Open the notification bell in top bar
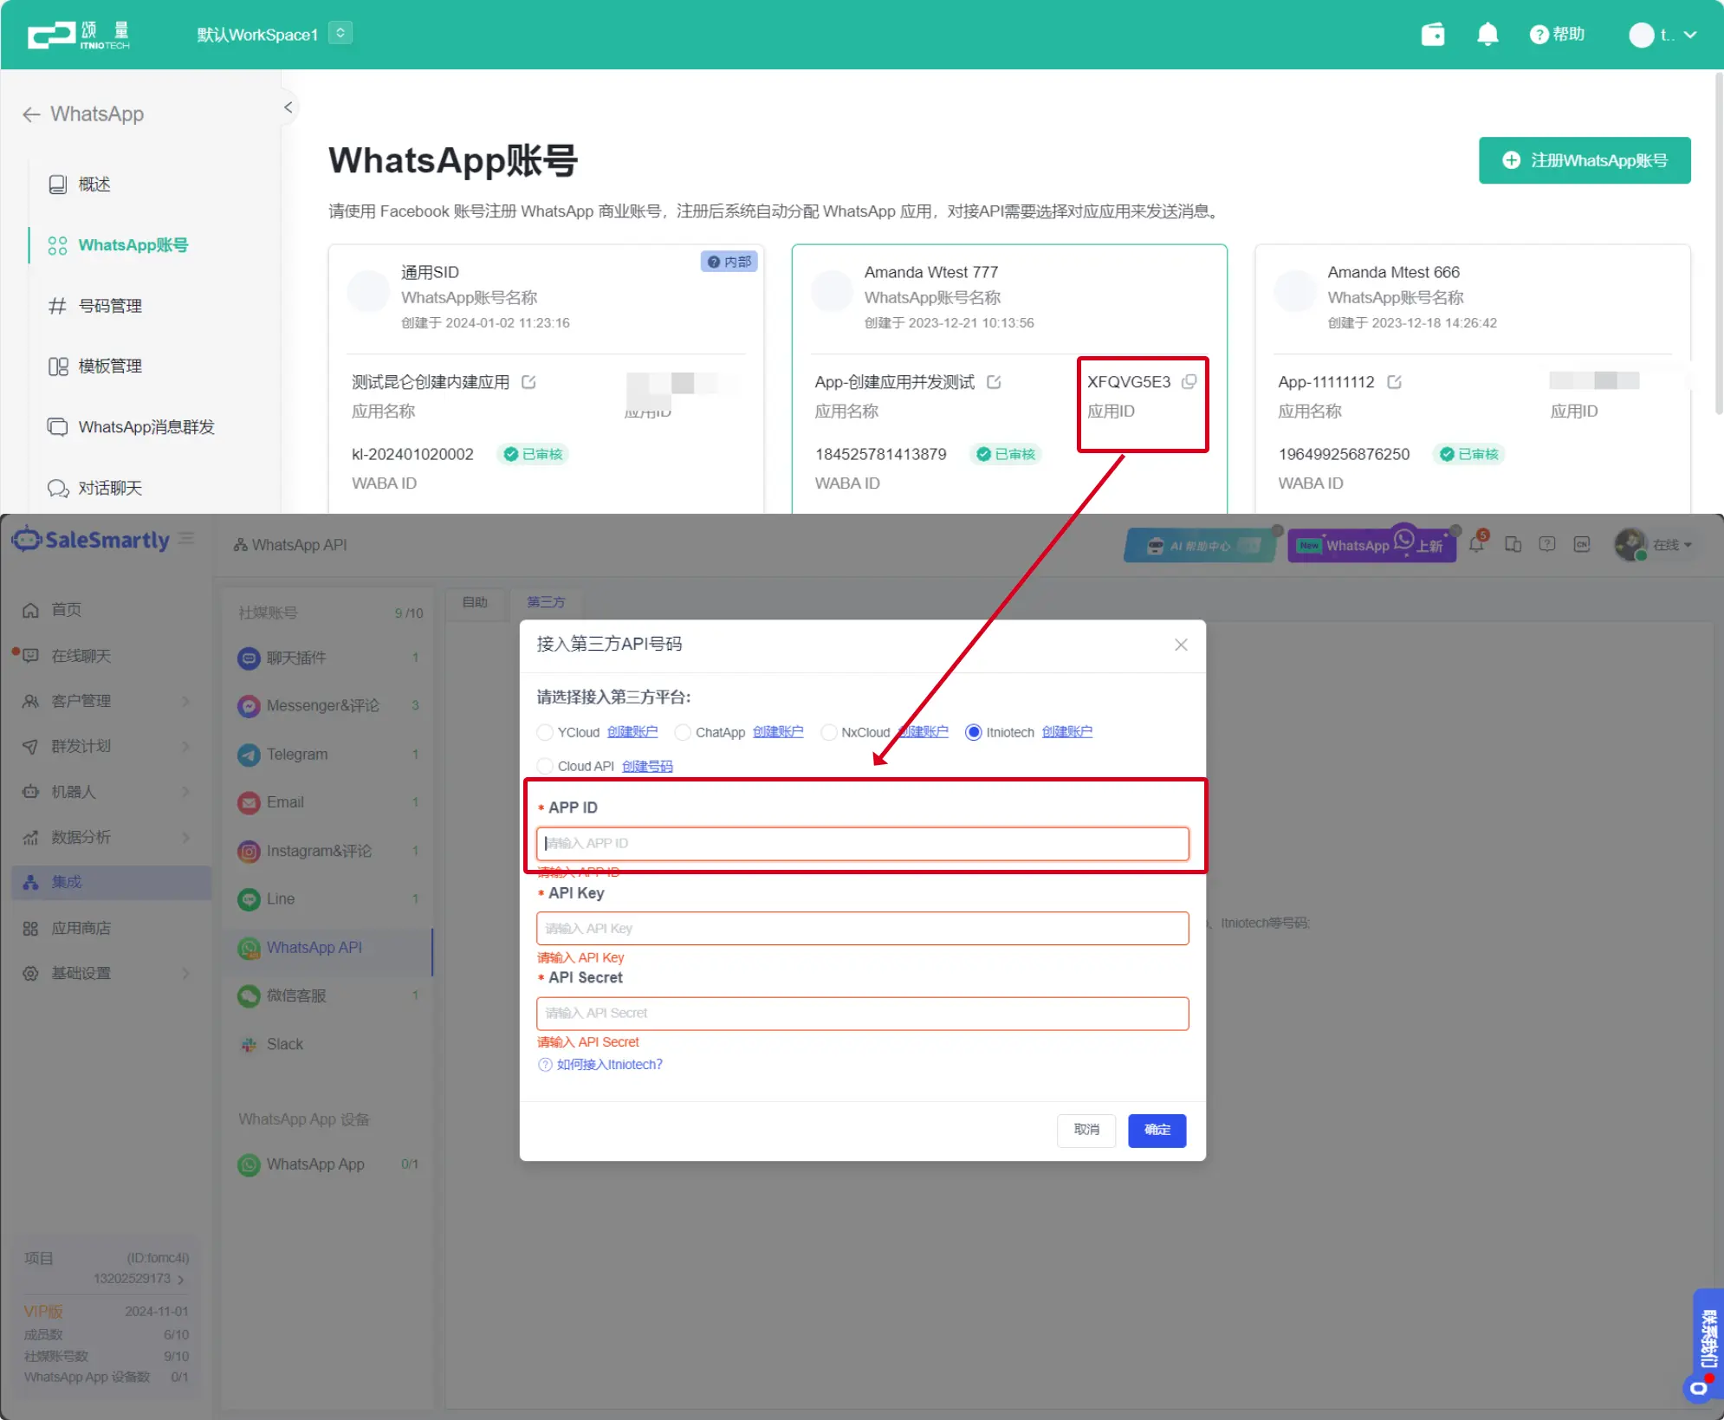 pyautogui.click(x=1487, y=34)
